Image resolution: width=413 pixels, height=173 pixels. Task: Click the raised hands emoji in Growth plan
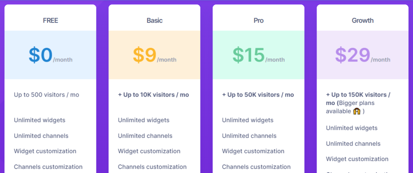(x=357, y=111)
